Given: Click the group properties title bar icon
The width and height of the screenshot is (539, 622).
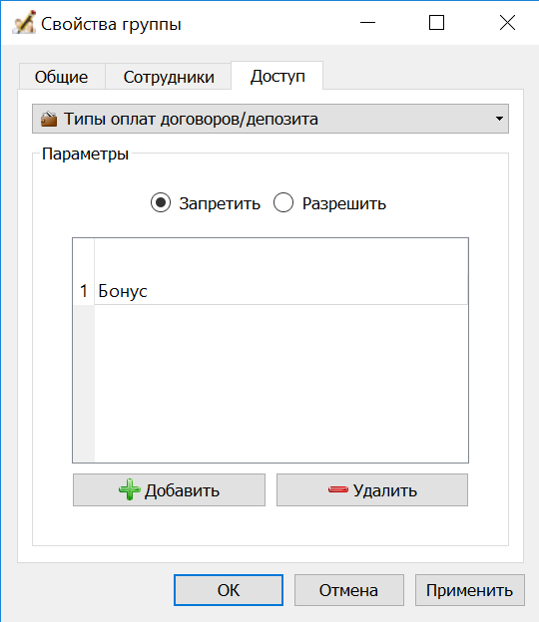Looking at the screenshot, I should pyautogui.click(x=24, y=23).
